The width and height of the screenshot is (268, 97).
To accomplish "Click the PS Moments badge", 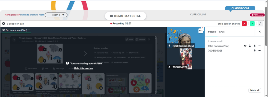I will [257, 15].
